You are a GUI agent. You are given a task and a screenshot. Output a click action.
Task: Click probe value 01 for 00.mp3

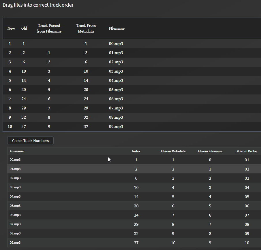(x=247, y=160)
